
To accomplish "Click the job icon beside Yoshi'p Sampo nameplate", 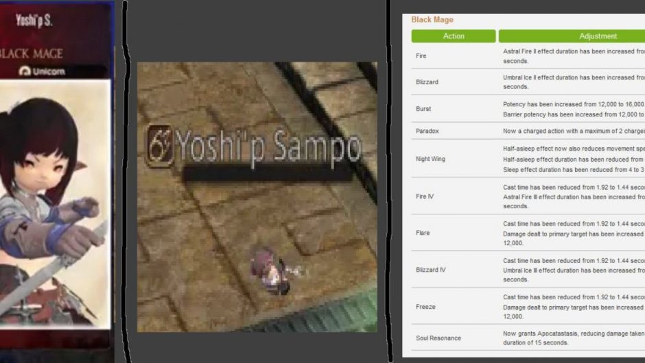I will (160, 146).
